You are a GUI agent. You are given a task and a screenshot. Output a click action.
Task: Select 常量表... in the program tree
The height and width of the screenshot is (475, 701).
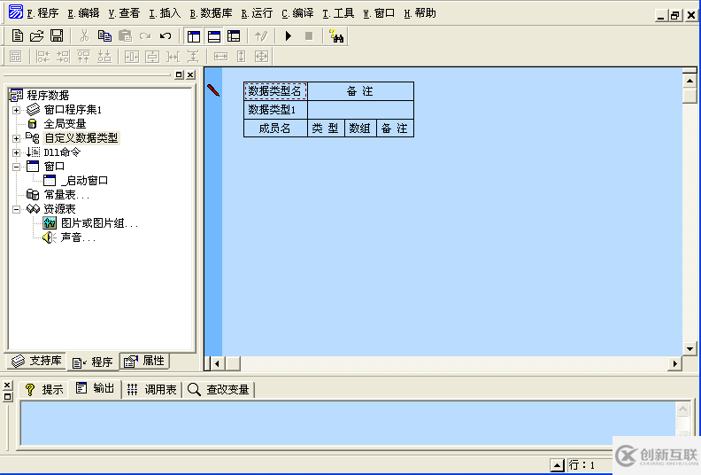pos(66,195)
